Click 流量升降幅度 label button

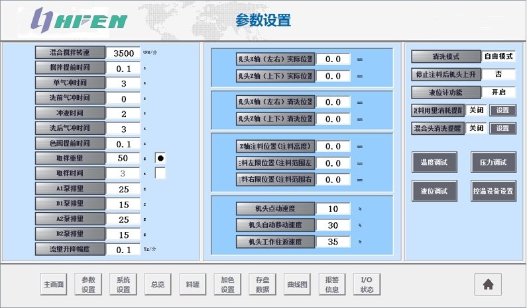(x=70, y=249)
